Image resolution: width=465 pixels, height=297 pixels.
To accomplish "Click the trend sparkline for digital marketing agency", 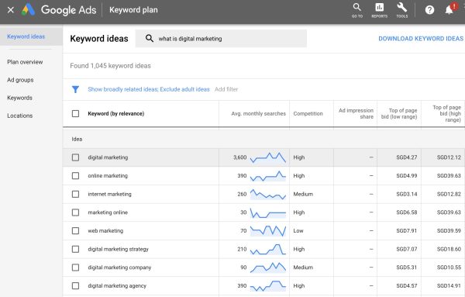I will coord(268,286).
